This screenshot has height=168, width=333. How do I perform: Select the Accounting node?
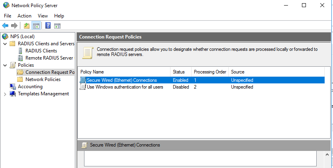coord(30,87)
